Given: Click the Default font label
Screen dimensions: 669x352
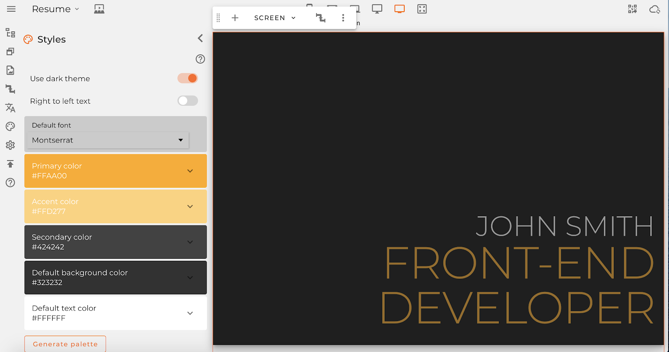Looking at the screenshot, I should click(x=51, y=125).
